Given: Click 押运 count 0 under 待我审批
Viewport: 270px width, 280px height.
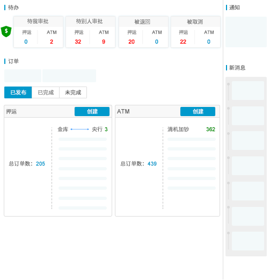Looking at the screenshot, I should 26,42.
